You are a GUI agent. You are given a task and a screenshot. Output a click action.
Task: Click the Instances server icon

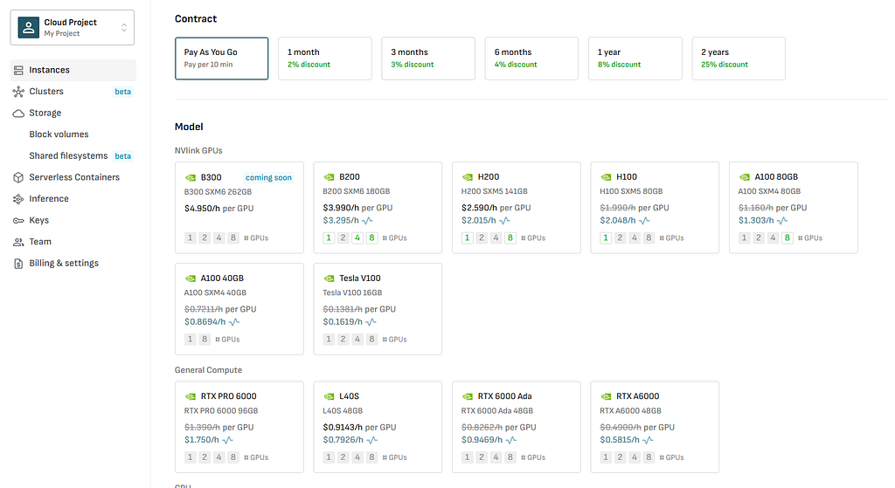(x=18, y=70)
